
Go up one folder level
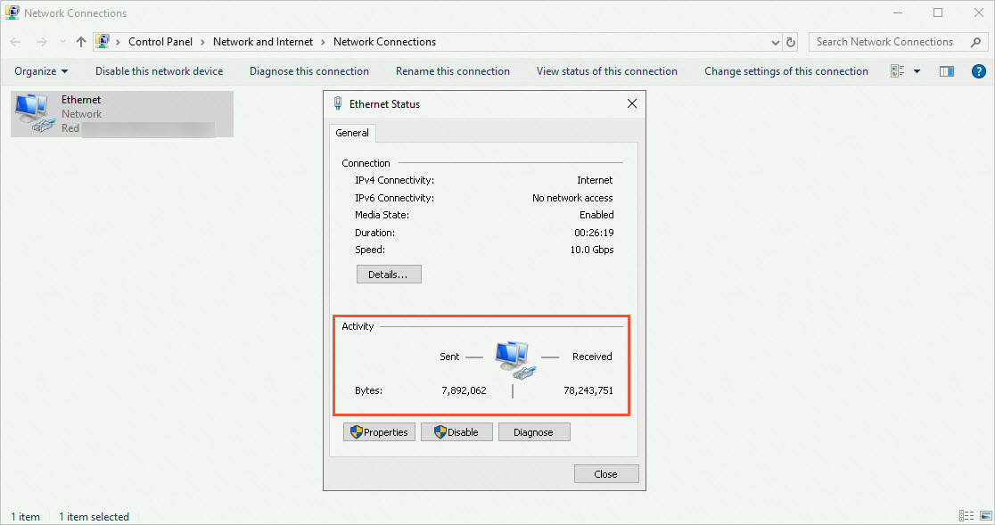[x=79, y=41]
